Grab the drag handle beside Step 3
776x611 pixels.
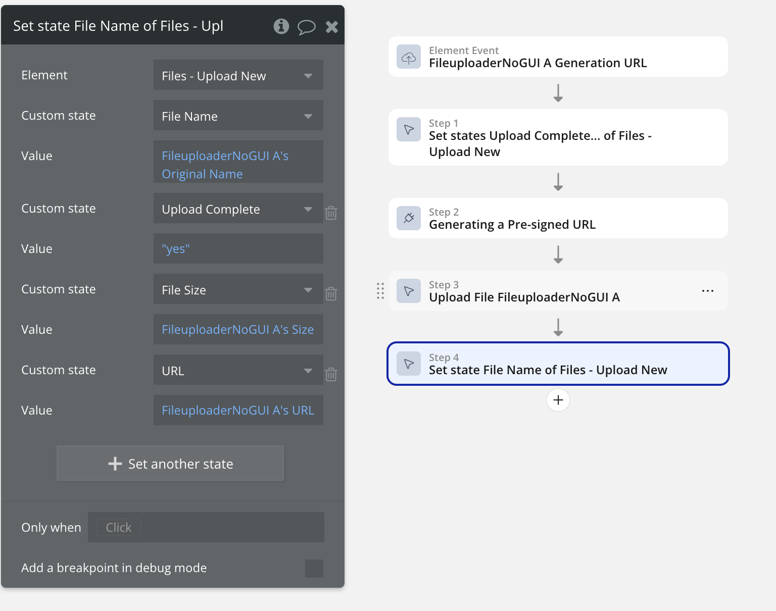tap(380, 291)
